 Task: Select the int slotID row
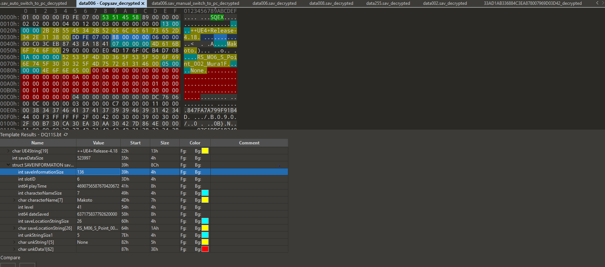[144, 179]
